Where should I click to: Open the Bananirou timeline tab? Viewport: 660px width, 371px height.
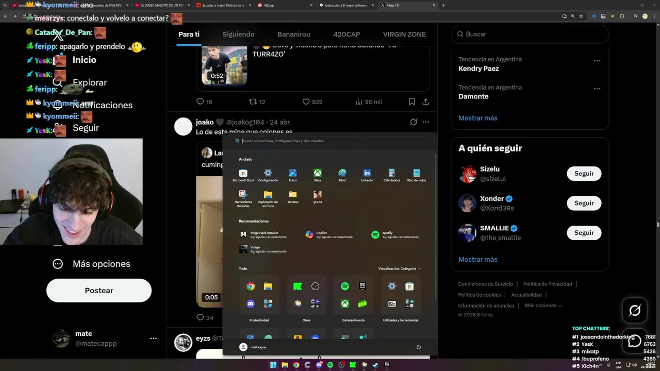293,34
